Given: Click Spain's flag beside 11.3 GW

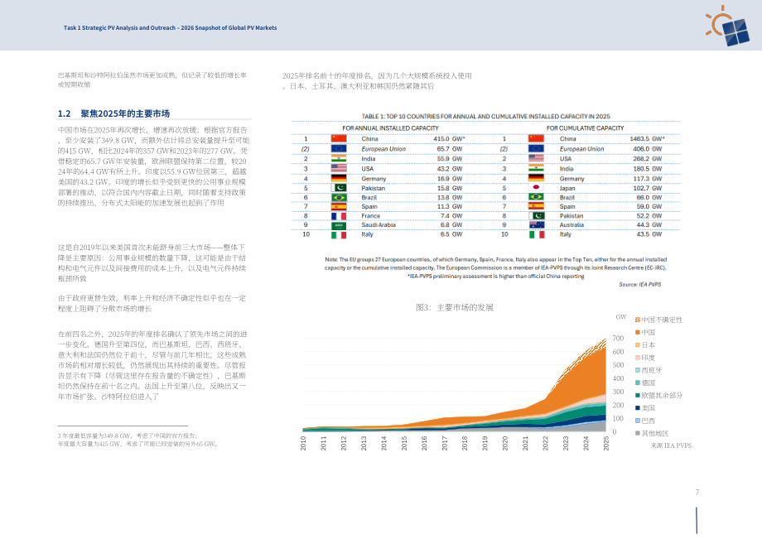Looking at the screenshot, I should 339,206.
